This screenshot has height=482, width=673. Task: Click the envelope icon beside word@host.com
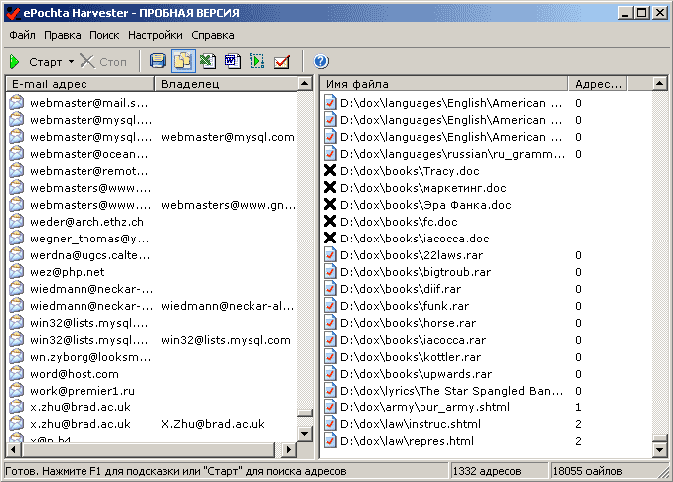tap(16, 374)
